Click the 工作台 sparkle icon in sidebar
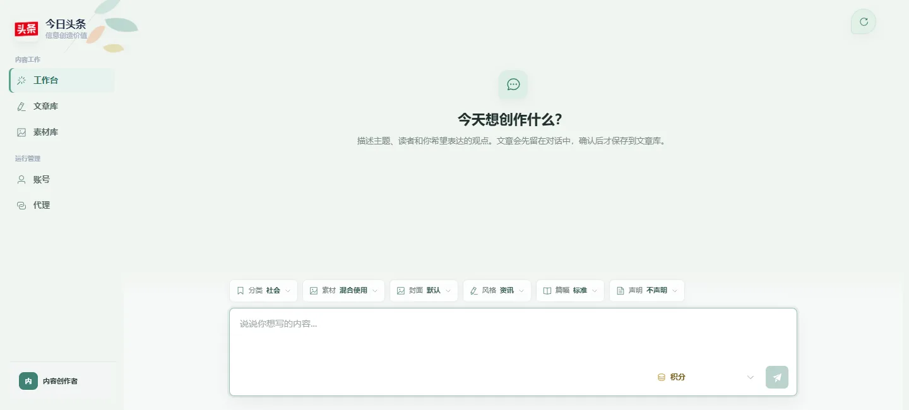Image resolution: width=909 pixels, height=410 pixels. pyautogui.click(x=21, y=80)
